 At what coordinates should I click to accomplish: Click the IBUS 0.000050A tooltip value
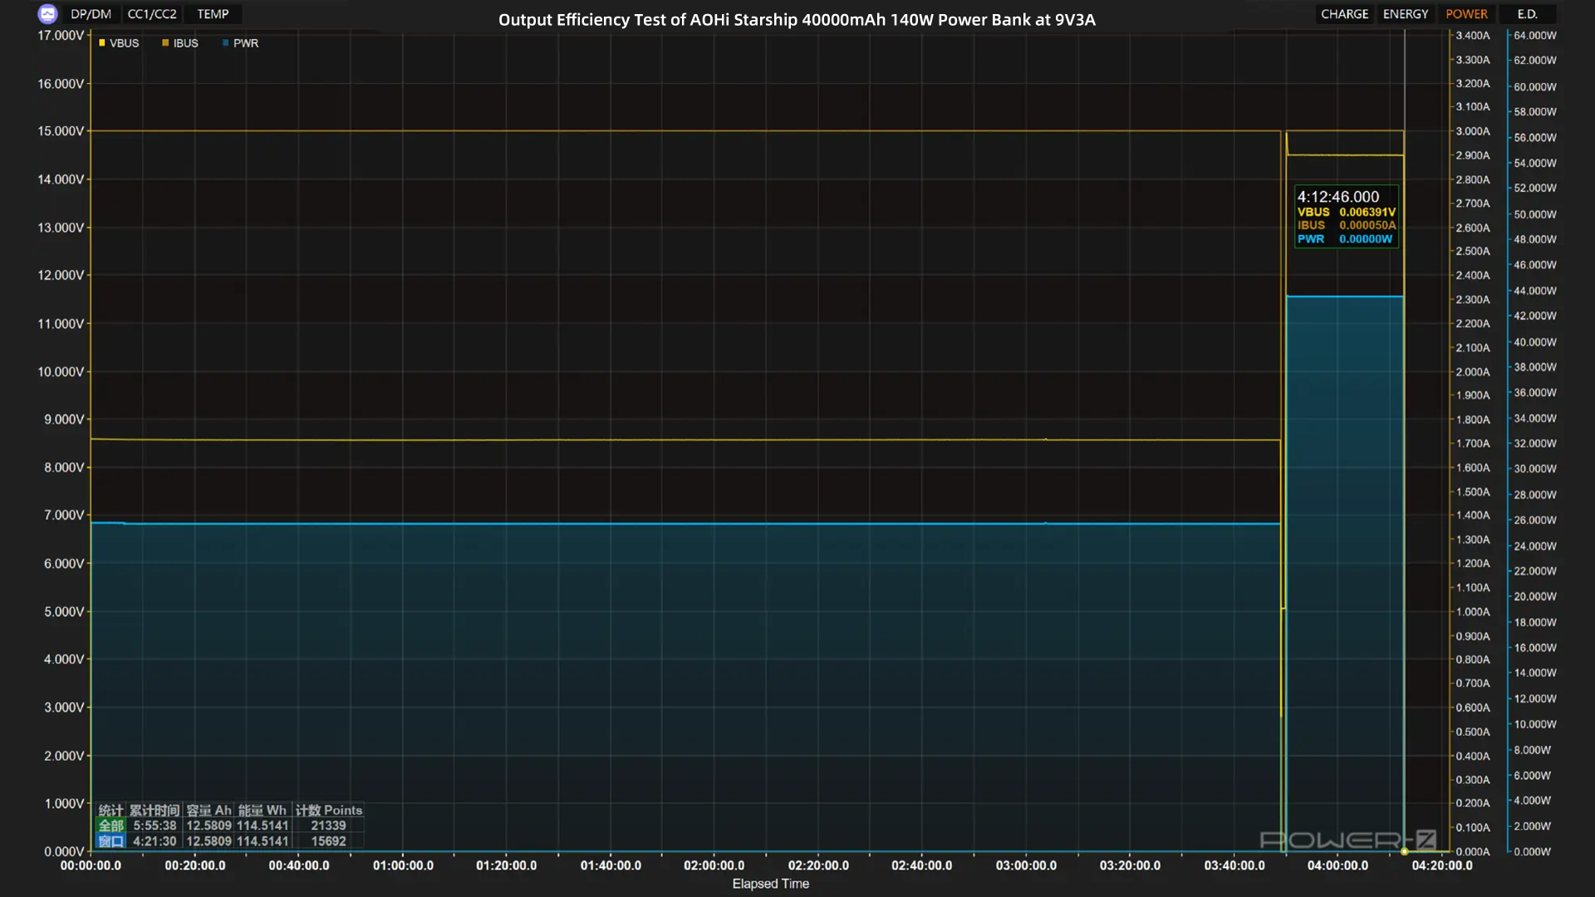click(x=1347, y=226)
